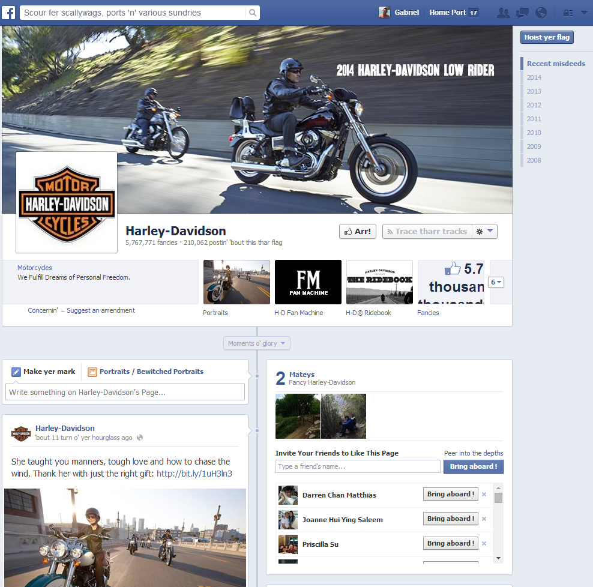
Task: Open Gabriel profile name link
Action: click(406, 13)
